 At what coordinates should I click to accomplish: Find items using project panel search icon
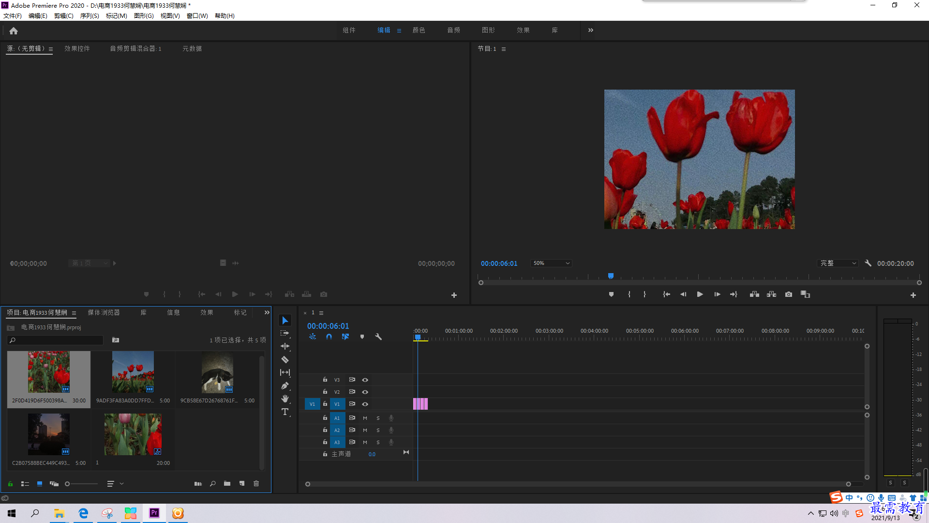tap(213, 483)
